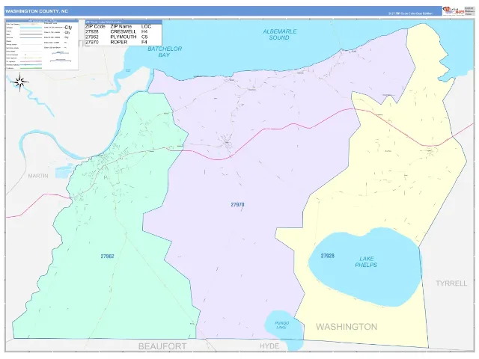This screenshot has height=359, width=479.
Task: Click the 'ALBEMARLE SOUND' label
Action: (279, 34)
